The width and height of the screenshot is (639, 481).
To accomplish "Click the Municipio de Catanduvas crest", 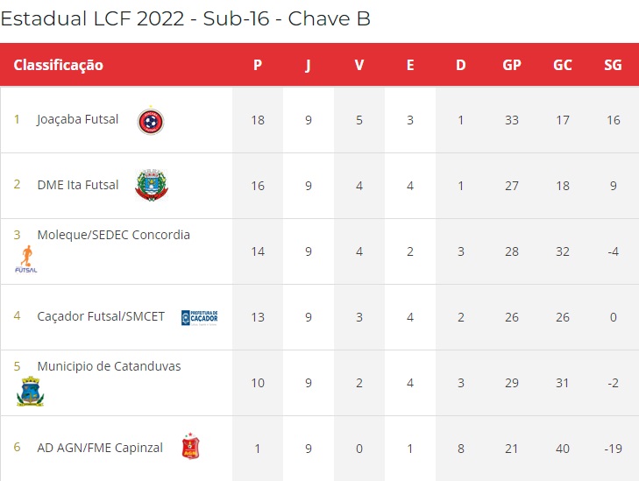I will click(30, 391).
